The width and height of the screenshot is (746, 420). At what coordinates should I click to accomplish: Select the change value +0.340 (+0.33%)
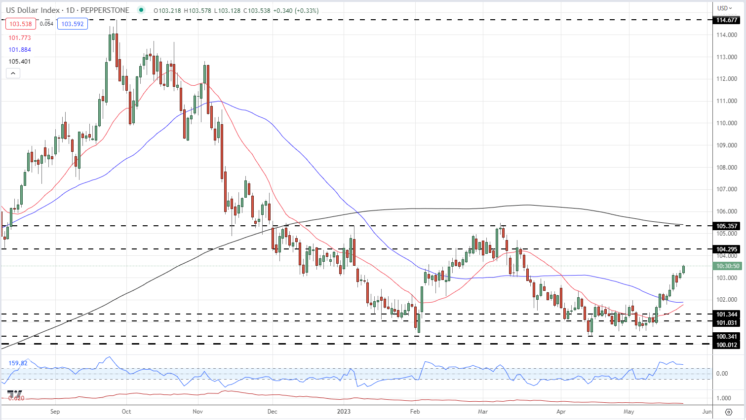(295, 10)
